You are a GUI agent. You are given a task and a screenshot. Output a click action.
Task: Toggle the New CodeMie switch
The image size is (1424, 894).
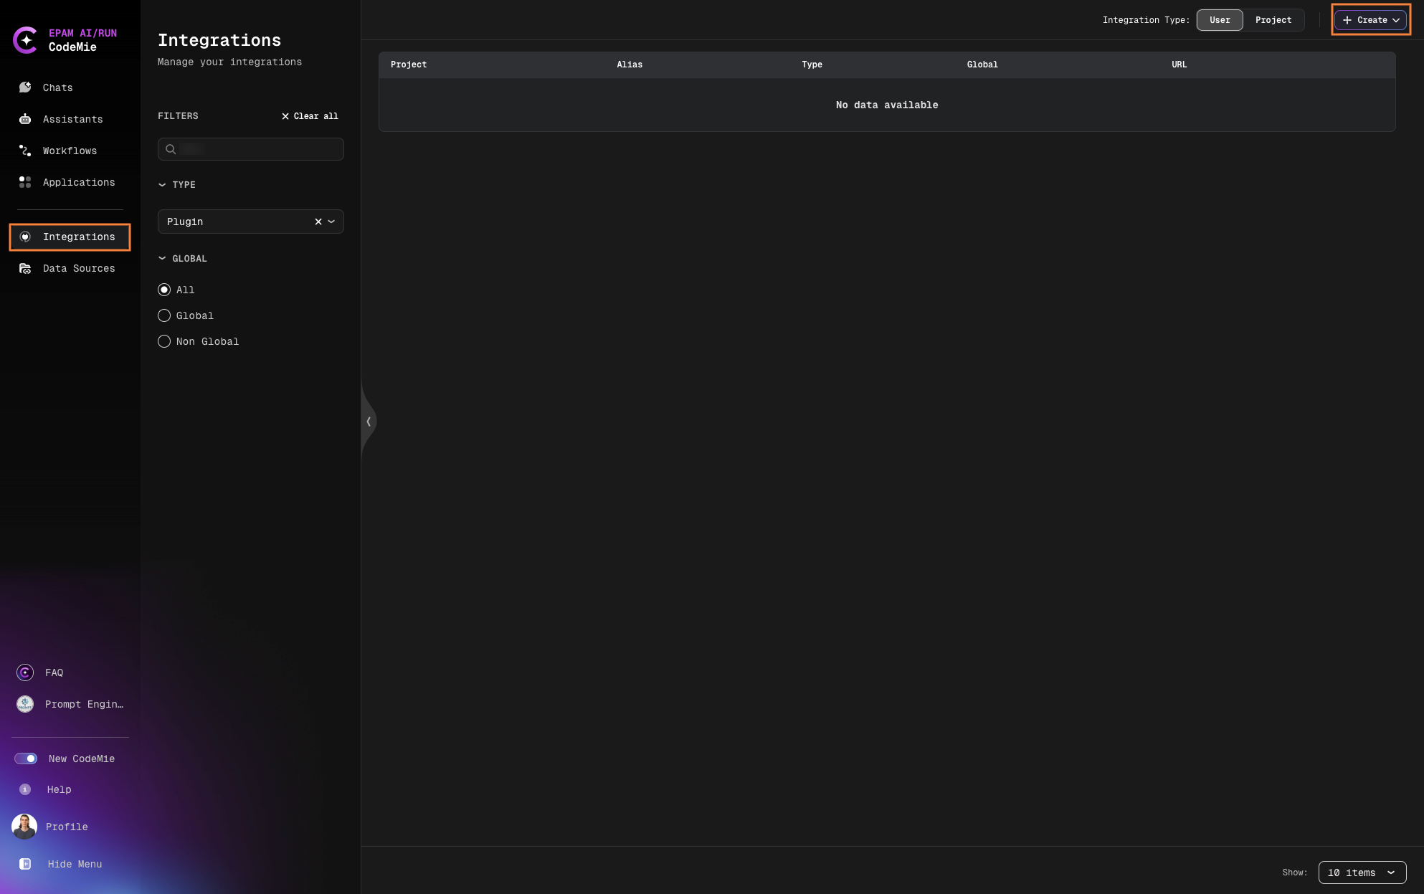(27, 759)
